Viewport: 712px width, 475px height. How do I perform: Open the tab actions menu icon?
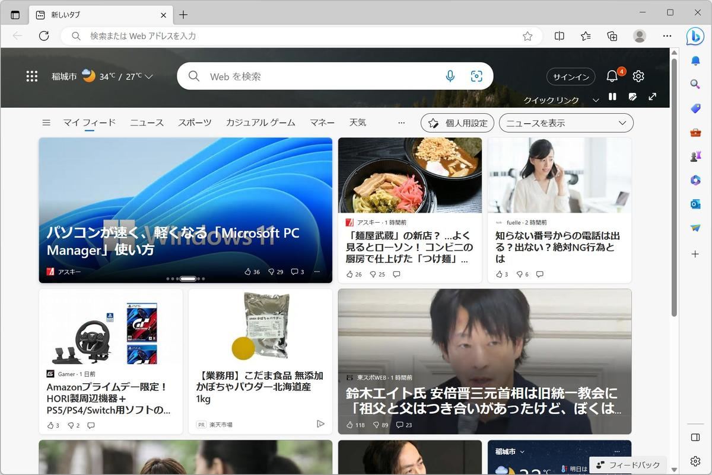(x=15, y=15)
